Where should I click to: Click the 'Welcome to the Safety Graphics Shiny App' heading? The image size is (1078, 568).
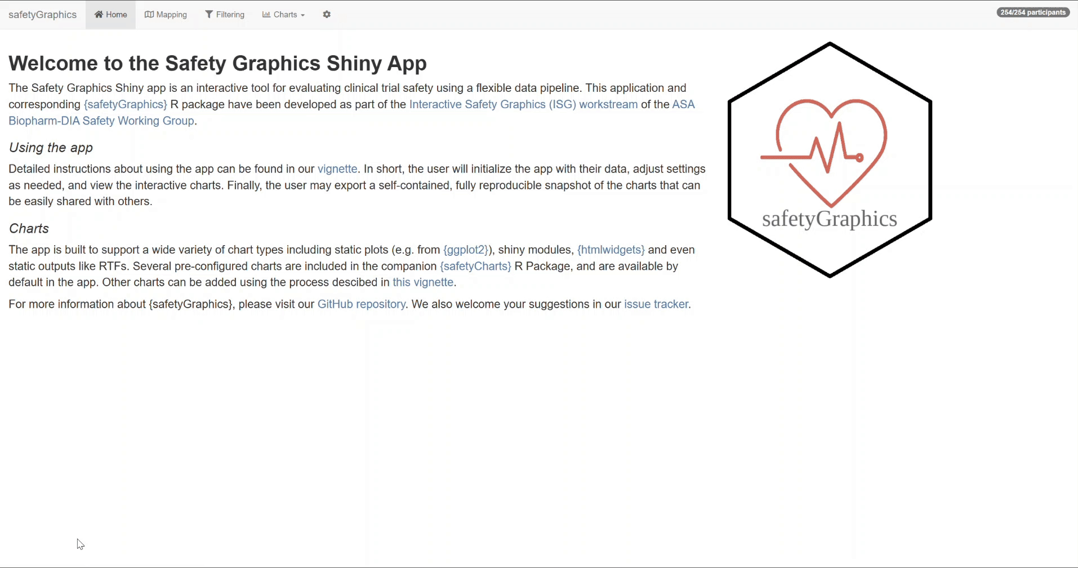tap(217, 63)
